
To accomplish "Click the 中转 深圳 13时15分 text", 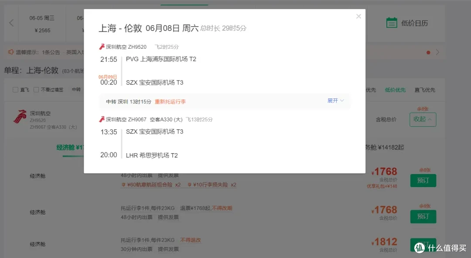I will (x=129, y=102).
